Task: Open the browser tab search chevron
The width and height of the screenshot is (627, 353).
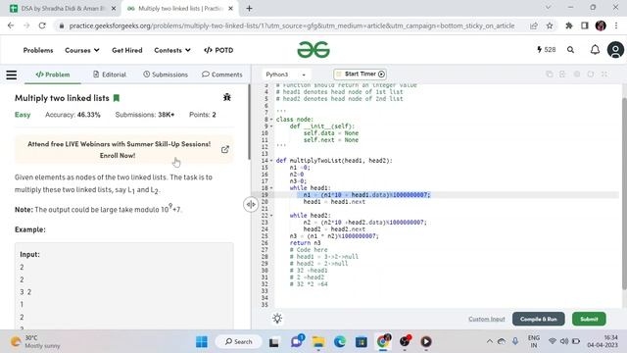Action: pos(549,8)
